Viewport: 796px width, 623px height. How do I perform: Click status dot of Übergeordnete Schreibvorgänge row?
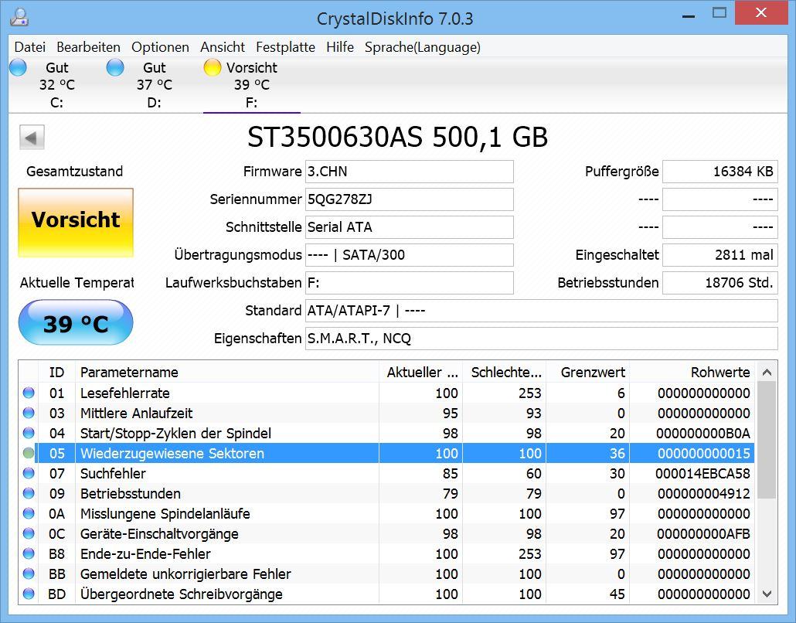coord(29,594)
